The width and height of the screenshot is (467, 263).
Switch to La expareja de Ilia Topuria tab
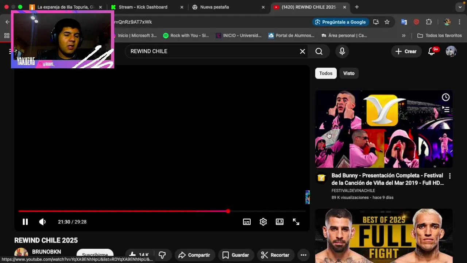coord(66,7)
